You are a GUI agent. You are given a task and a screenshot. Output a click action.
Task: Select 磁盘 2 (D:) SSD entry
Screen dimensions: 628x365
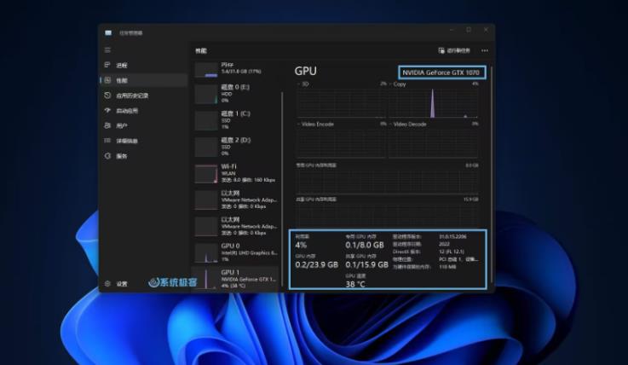[236, 147]
